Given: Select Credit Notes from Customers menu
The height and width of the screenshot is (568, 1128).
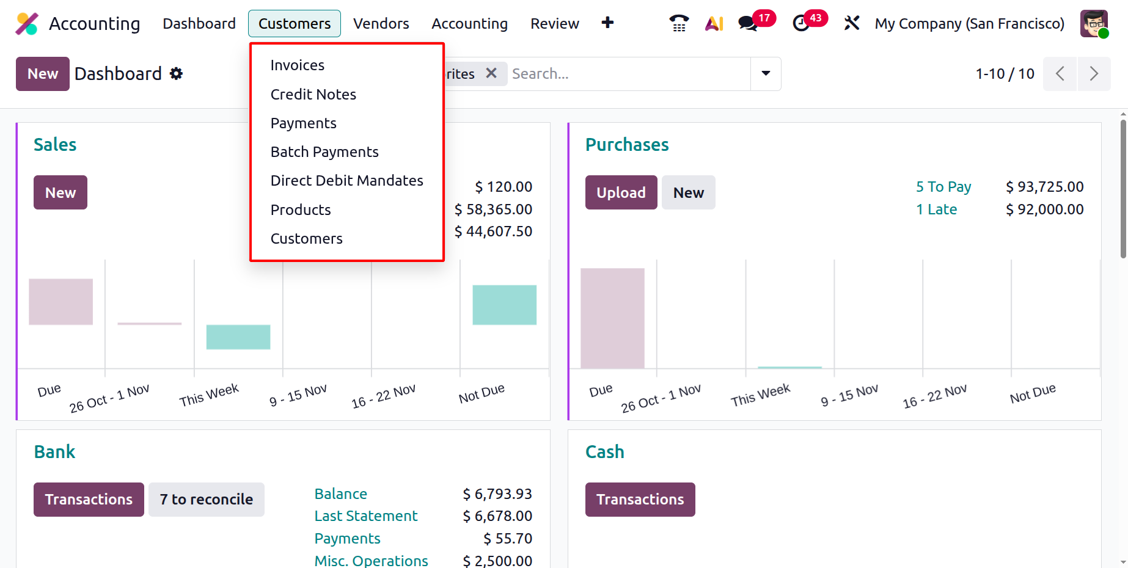Looking at the screenshot, I should click(x=313, y=94).
